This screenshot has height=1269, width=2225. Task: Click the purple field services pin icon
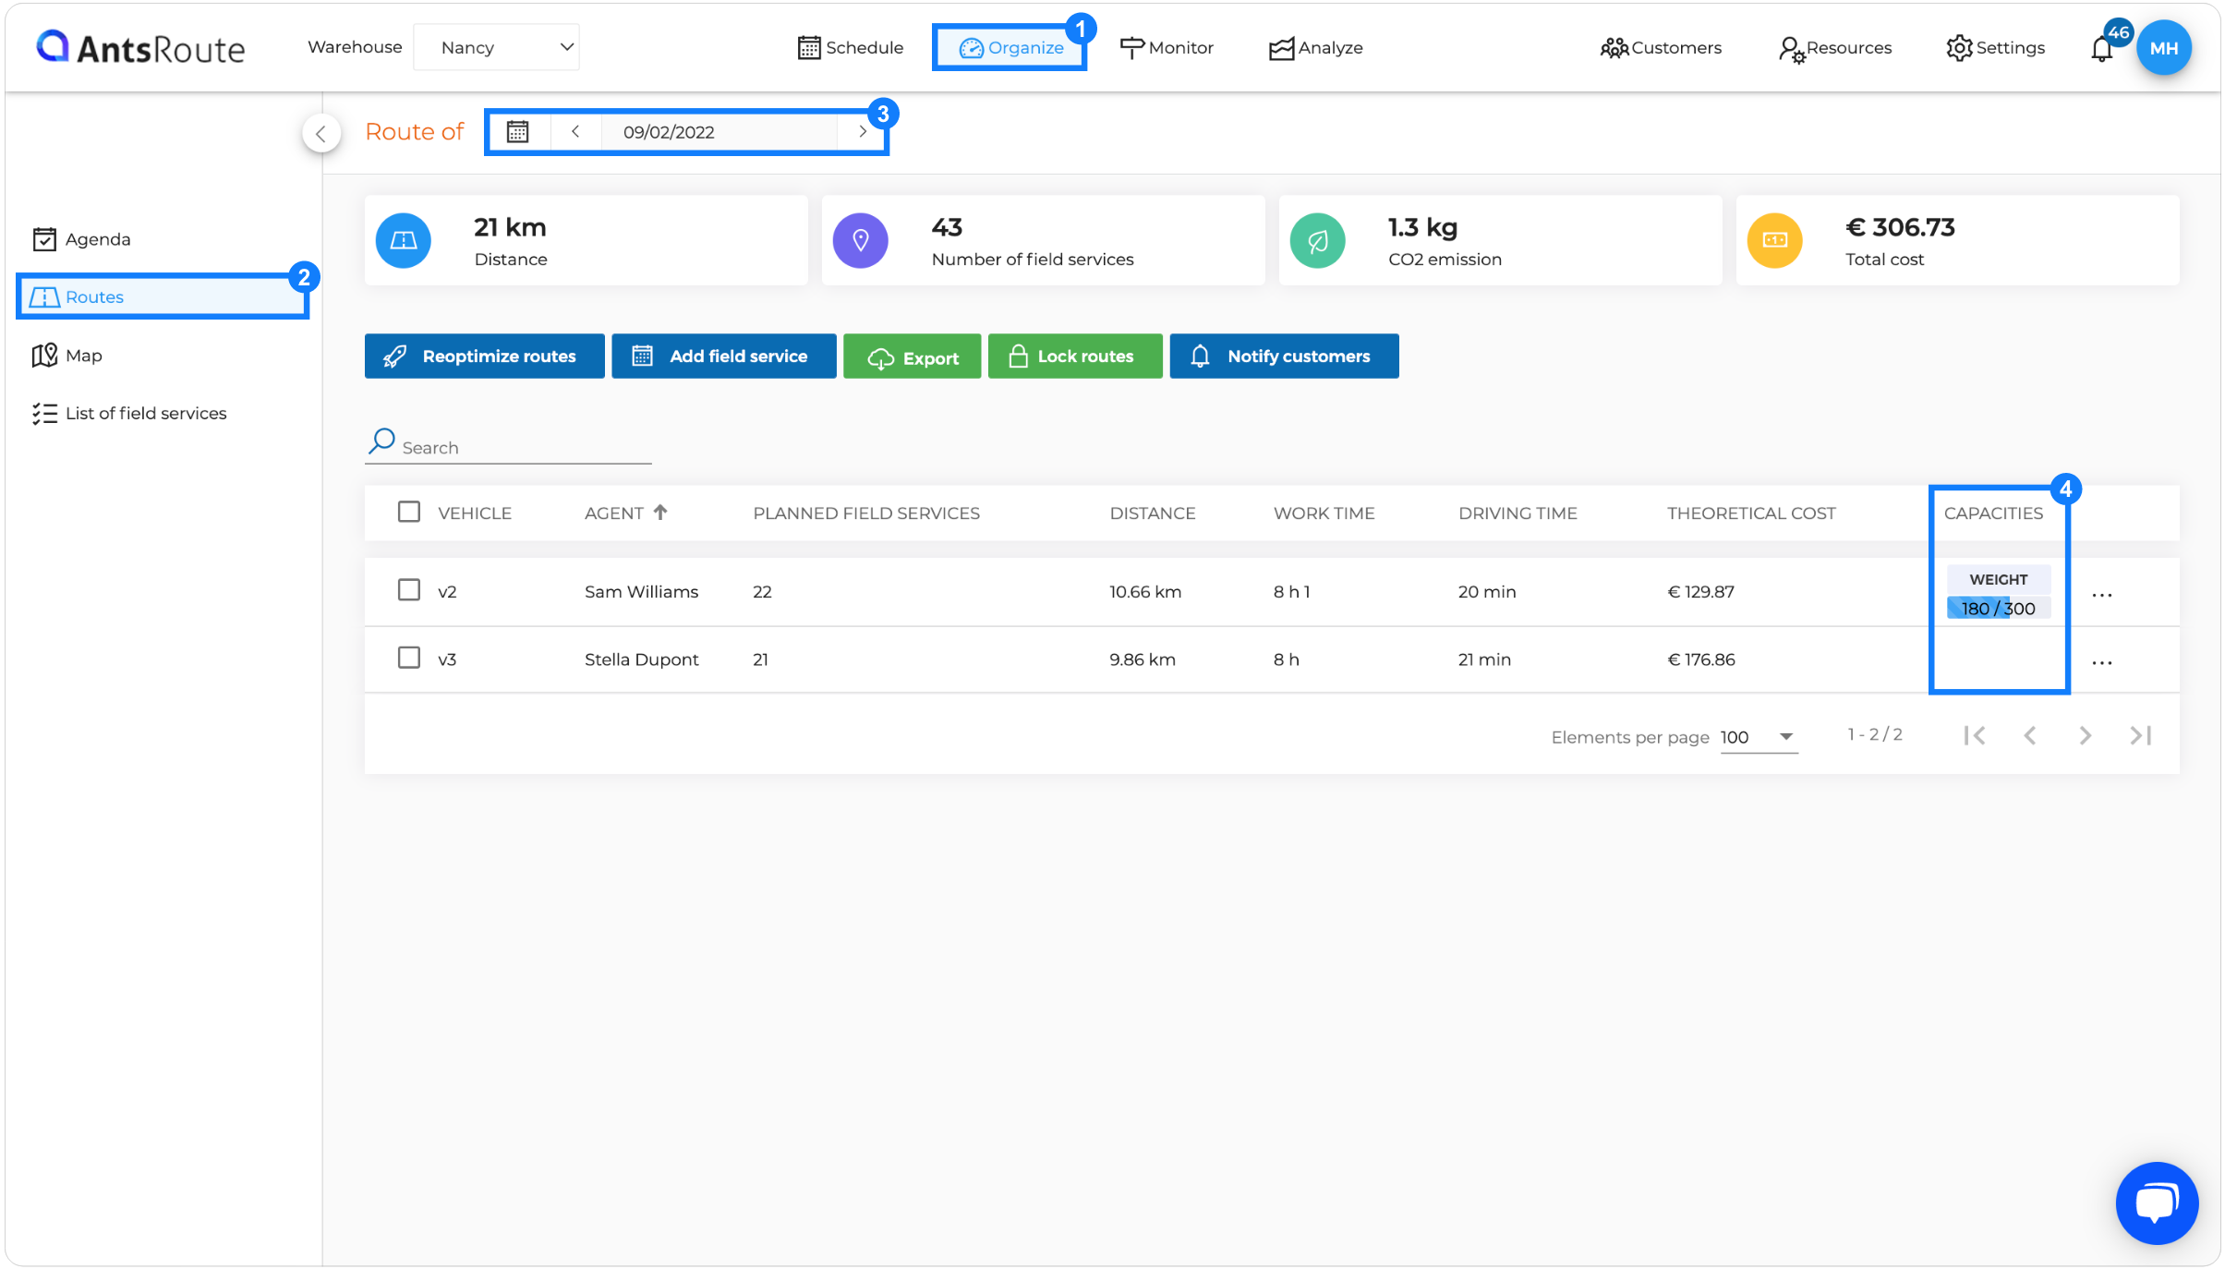pos(861,240)
